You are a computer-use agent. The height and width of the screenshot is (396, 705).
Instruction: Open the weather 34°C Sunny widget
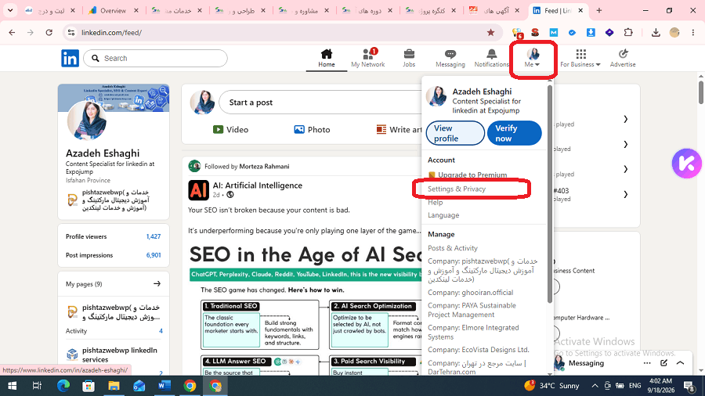(x=551, y=386)
